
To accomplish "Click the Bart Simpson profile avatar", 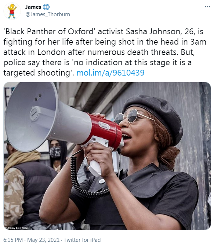I will tap(12, 11).
